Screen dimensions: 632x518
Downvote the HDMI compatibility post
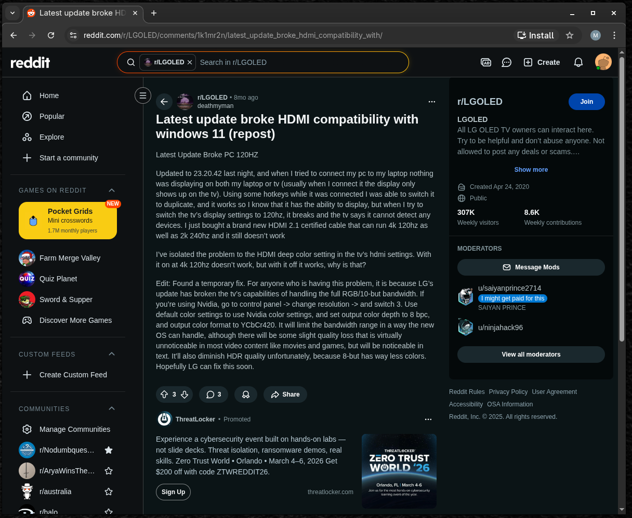(185, 394)
